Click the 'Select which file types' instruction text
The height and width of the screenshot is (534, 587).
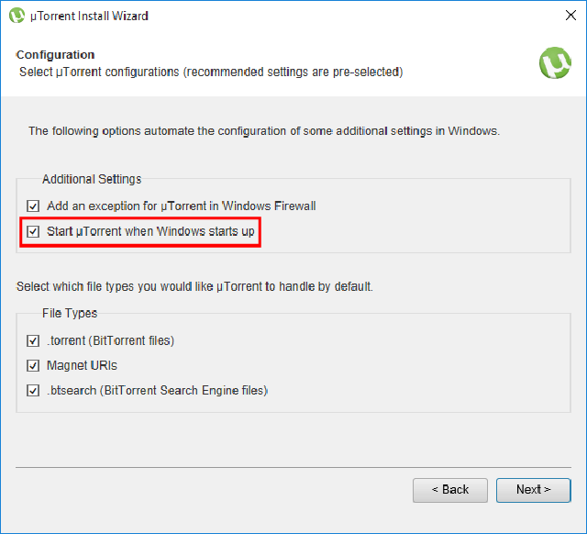194,286
